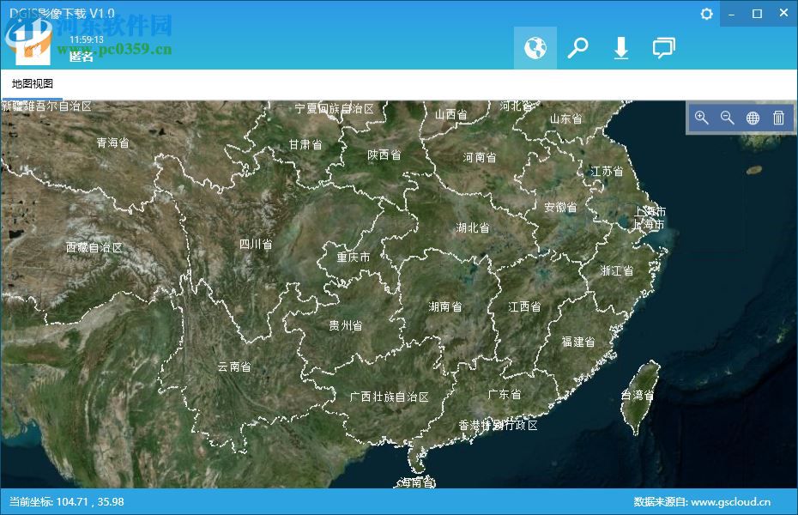Clear the map using the trash icon

778,118
